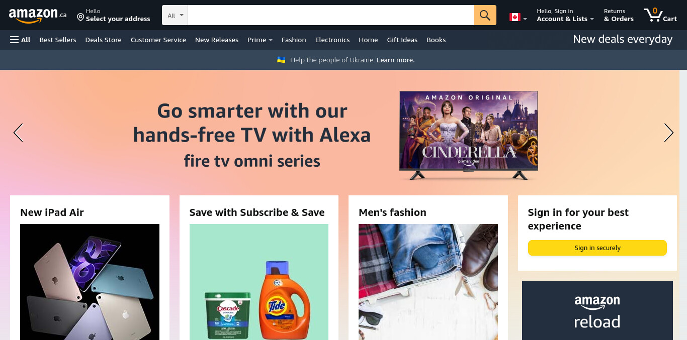Click the location pin address icon
Viewport: 687px width, 340px height.
[80, 18]
